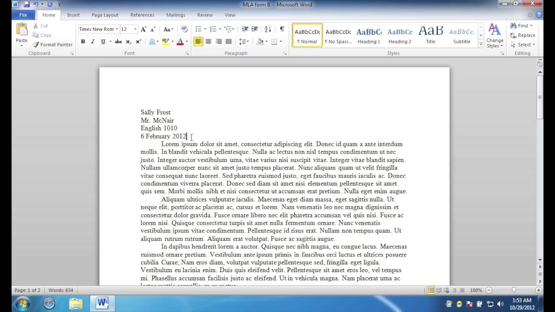Apply bullet list formatting
Screen dimensions: 555x312
click(x=198, y=29)
